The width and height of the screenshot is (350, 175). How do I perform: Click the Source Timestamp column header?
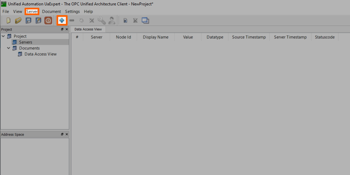(x=249, y=37)
